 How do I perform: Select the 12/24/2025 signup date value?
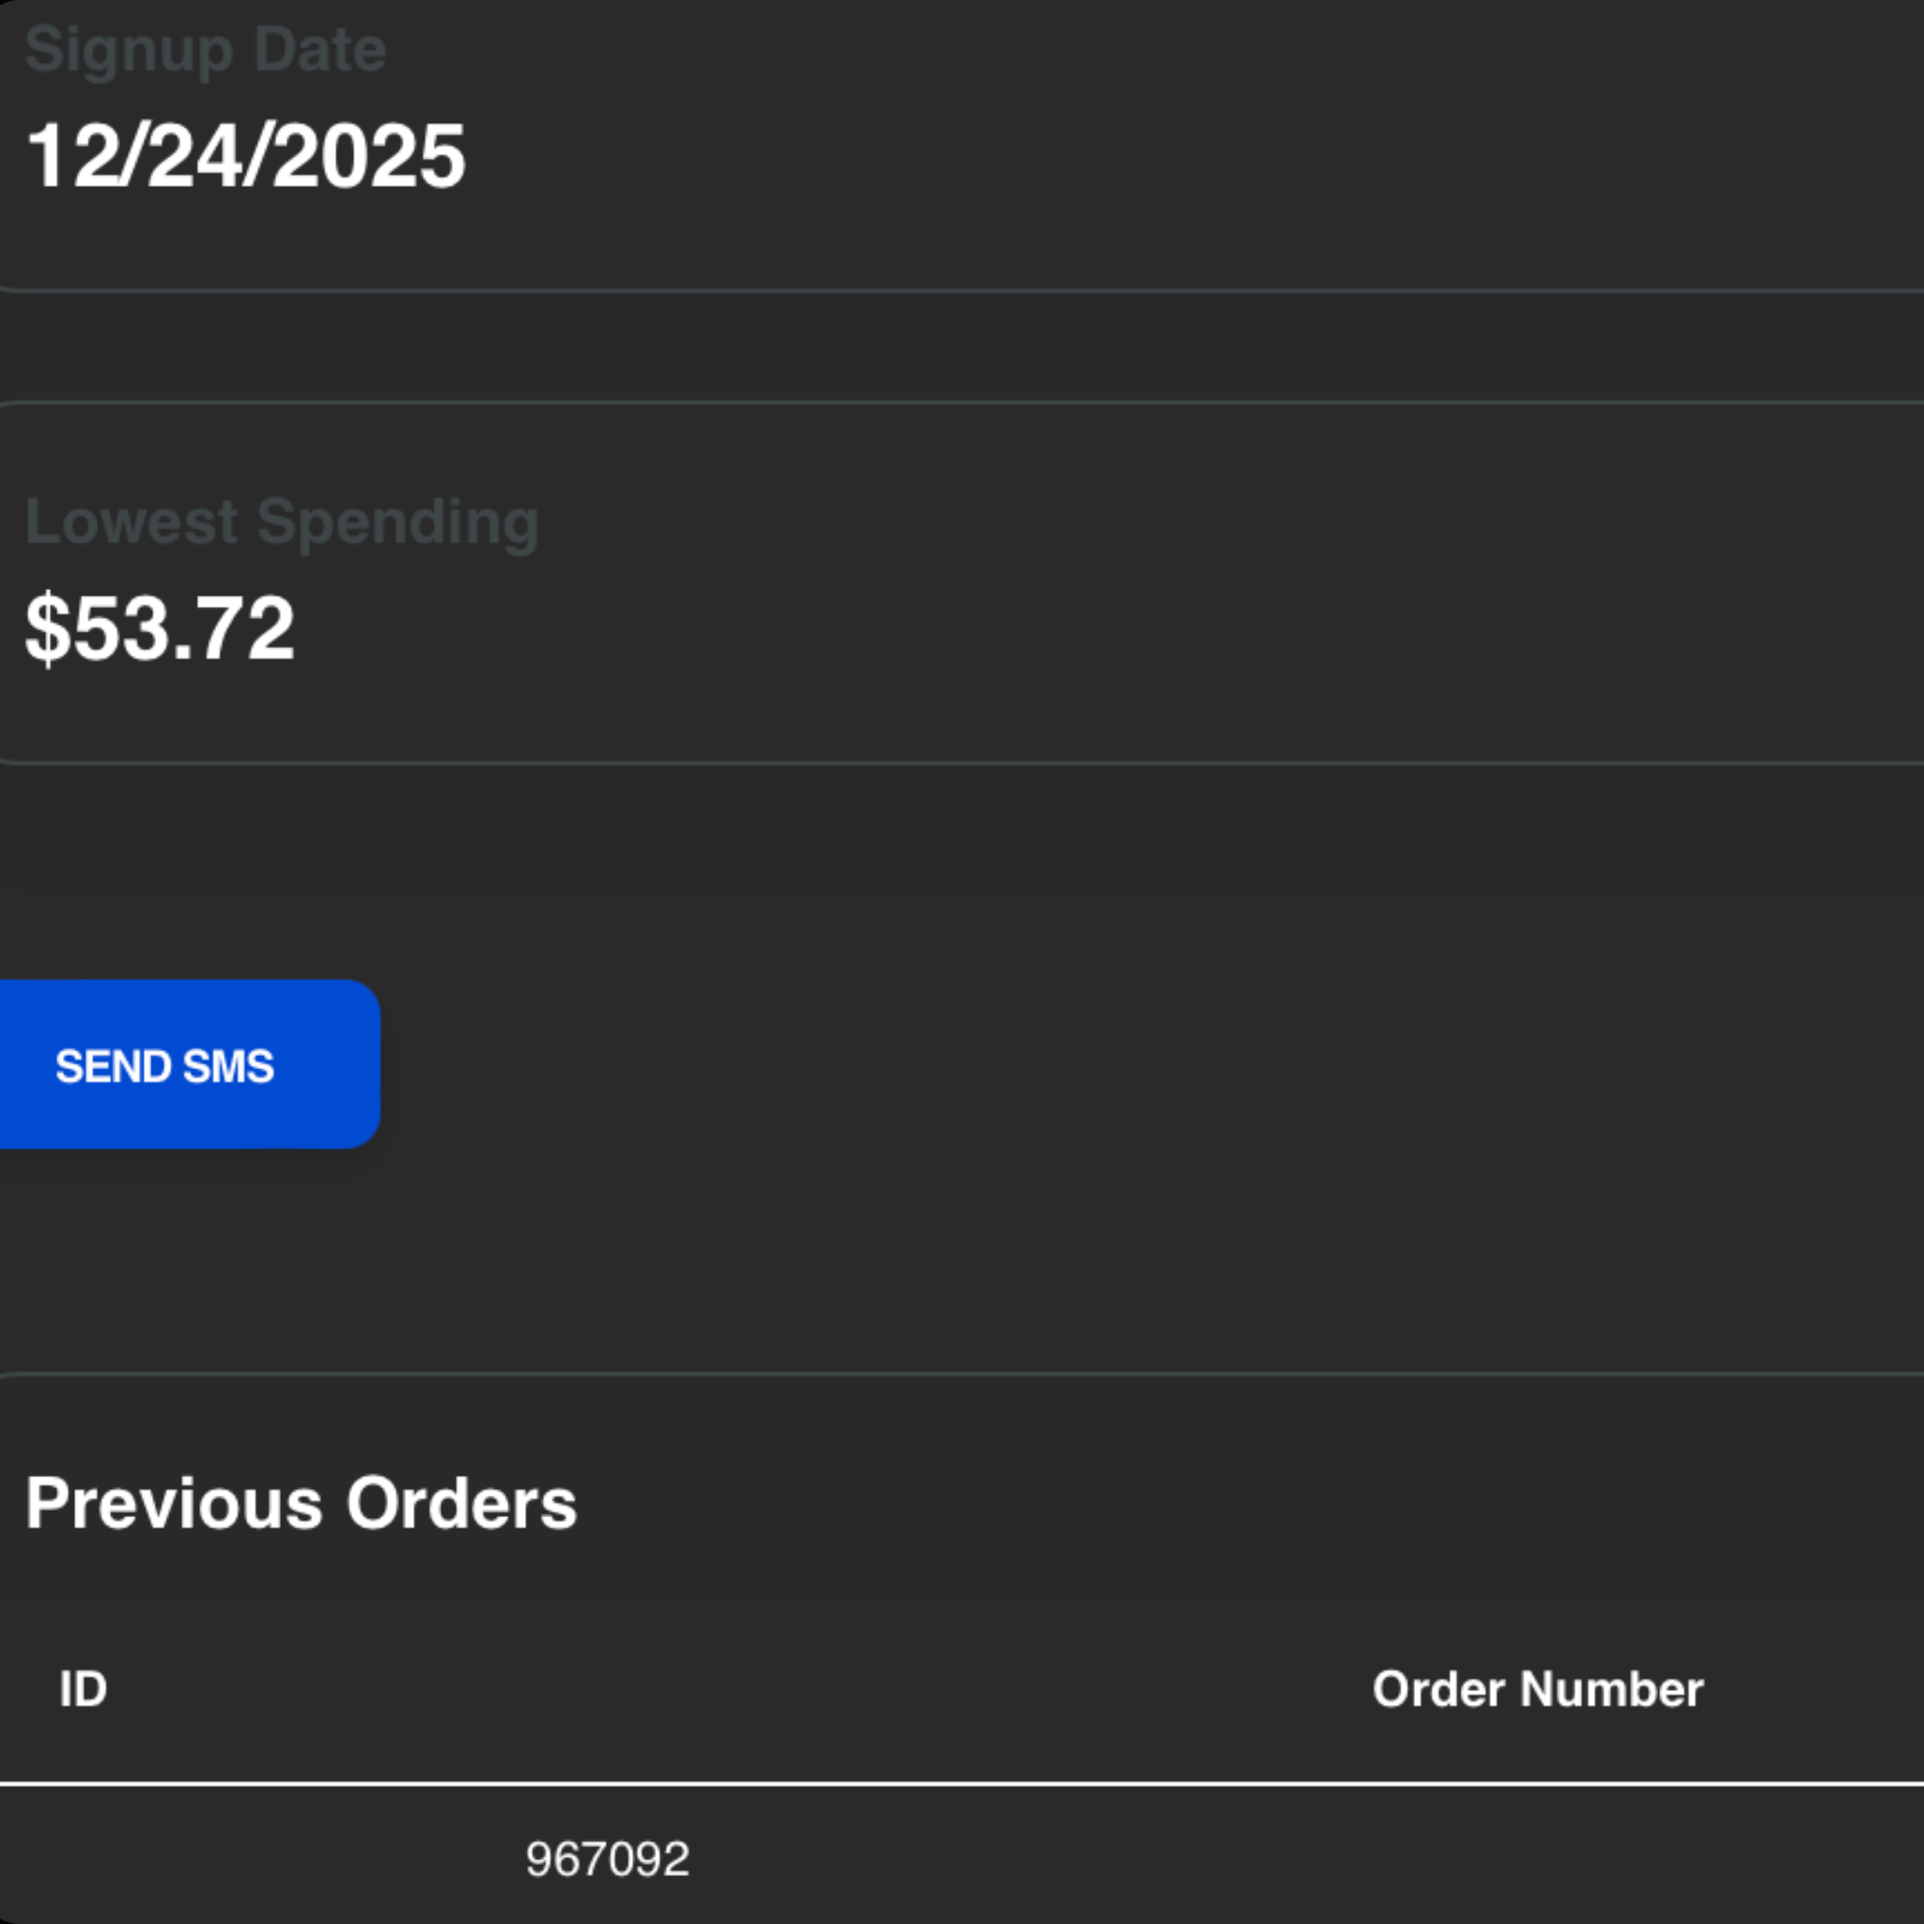(245, 156)
